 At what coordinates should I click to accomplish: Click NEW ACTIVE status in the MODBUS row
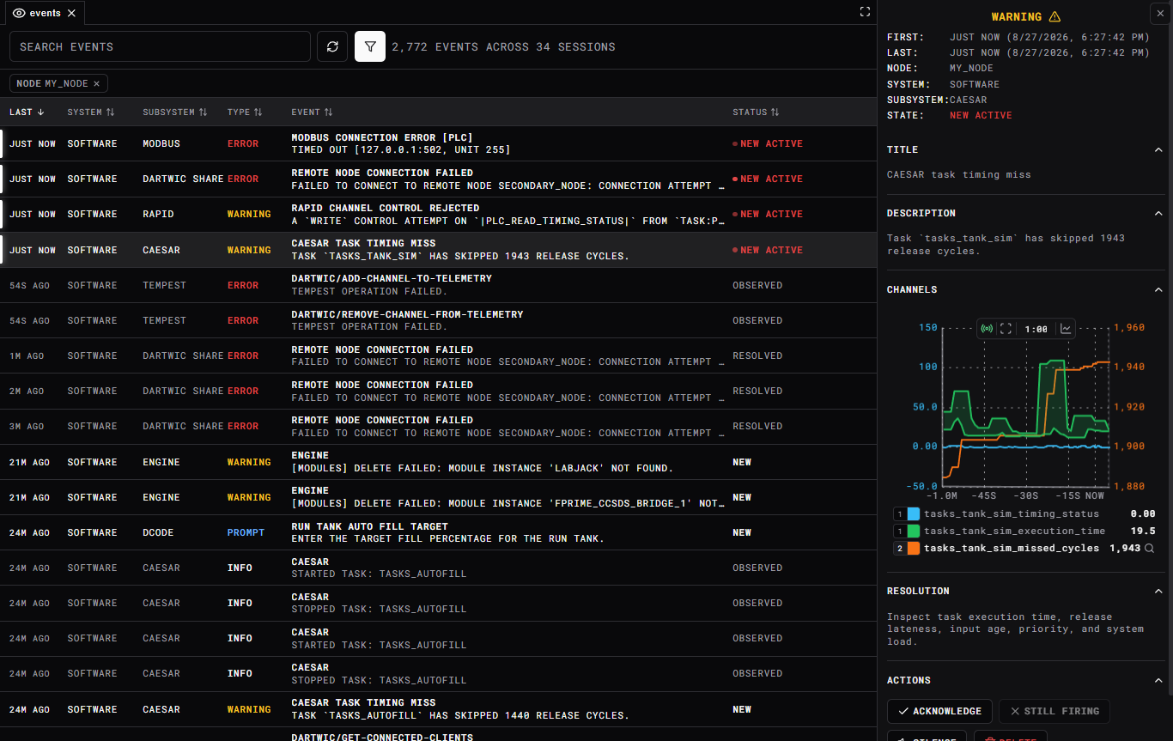(x=768, y=143)
